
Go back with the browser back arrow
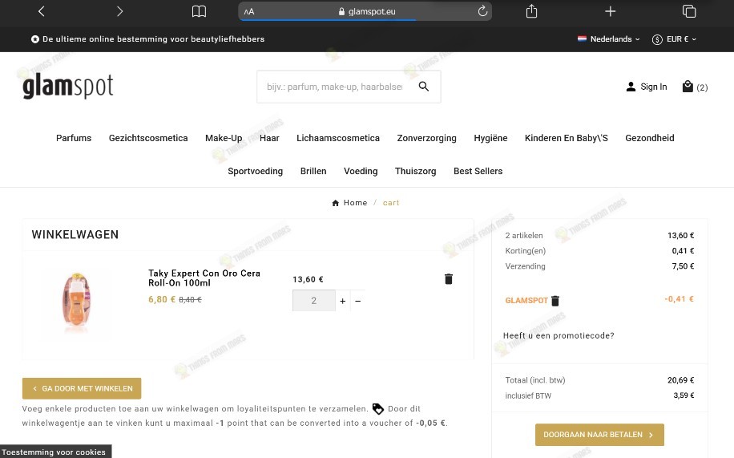41,11
